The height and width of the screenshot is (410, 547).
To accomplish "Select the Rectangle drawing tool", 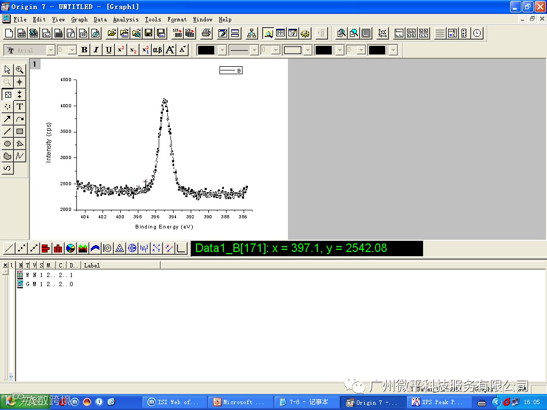I will (20, 131).
